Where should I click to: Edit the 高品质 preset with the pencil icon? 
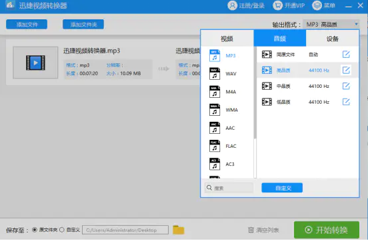[346, 70]
